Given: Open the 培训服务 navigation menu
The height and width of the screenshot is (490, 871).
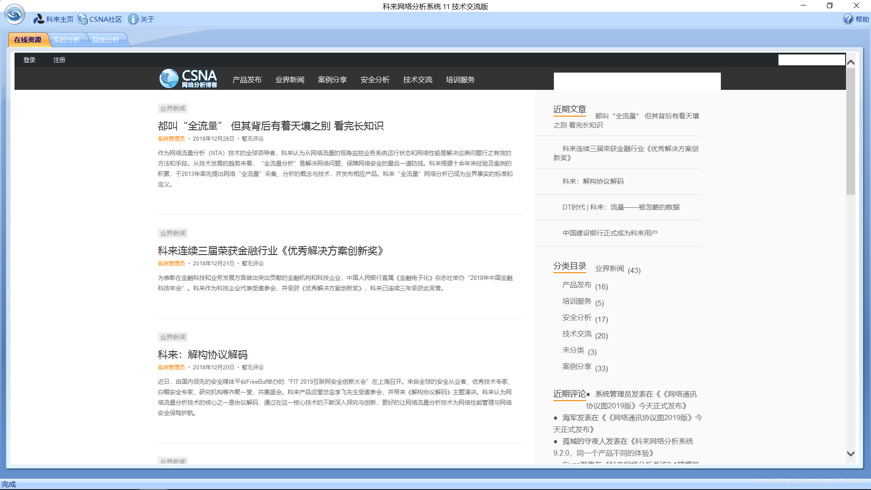Looking at the screenshot, I should pos(460,80).
